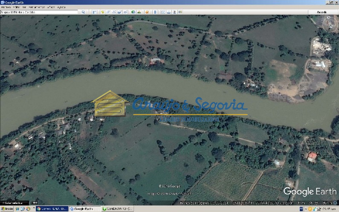Viewport: 339px width, 212px height.
Task: Open the Archivo menu
Action: (x=6, y=7)
